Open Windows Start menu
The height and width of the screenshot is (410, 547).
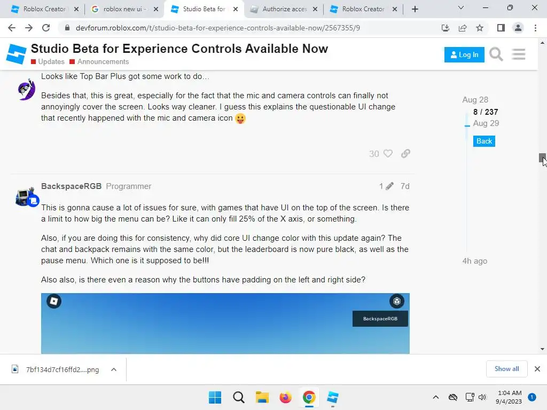[215, 397]
